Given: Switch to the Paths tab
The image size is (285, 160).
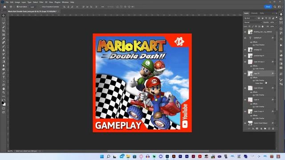Looking at the screenshot, I should (x=262, y=13).
